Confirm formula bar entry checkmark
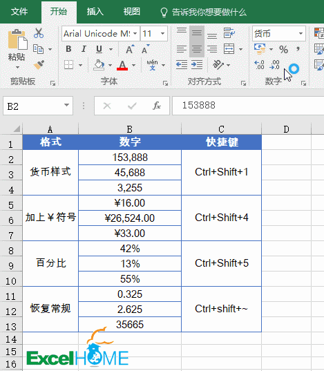324x371 pixels. (132, 106)
